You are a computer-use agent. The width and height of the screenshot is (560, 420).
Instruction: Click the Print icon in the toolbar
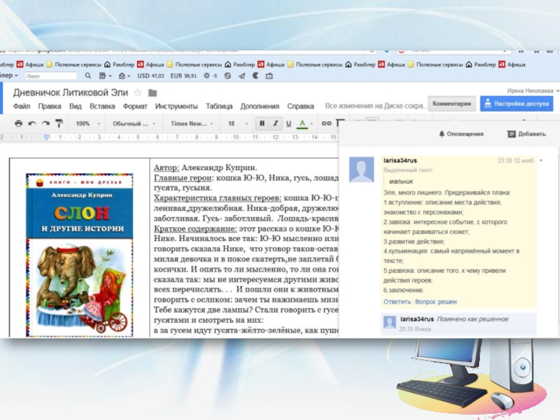pos(18,123)
